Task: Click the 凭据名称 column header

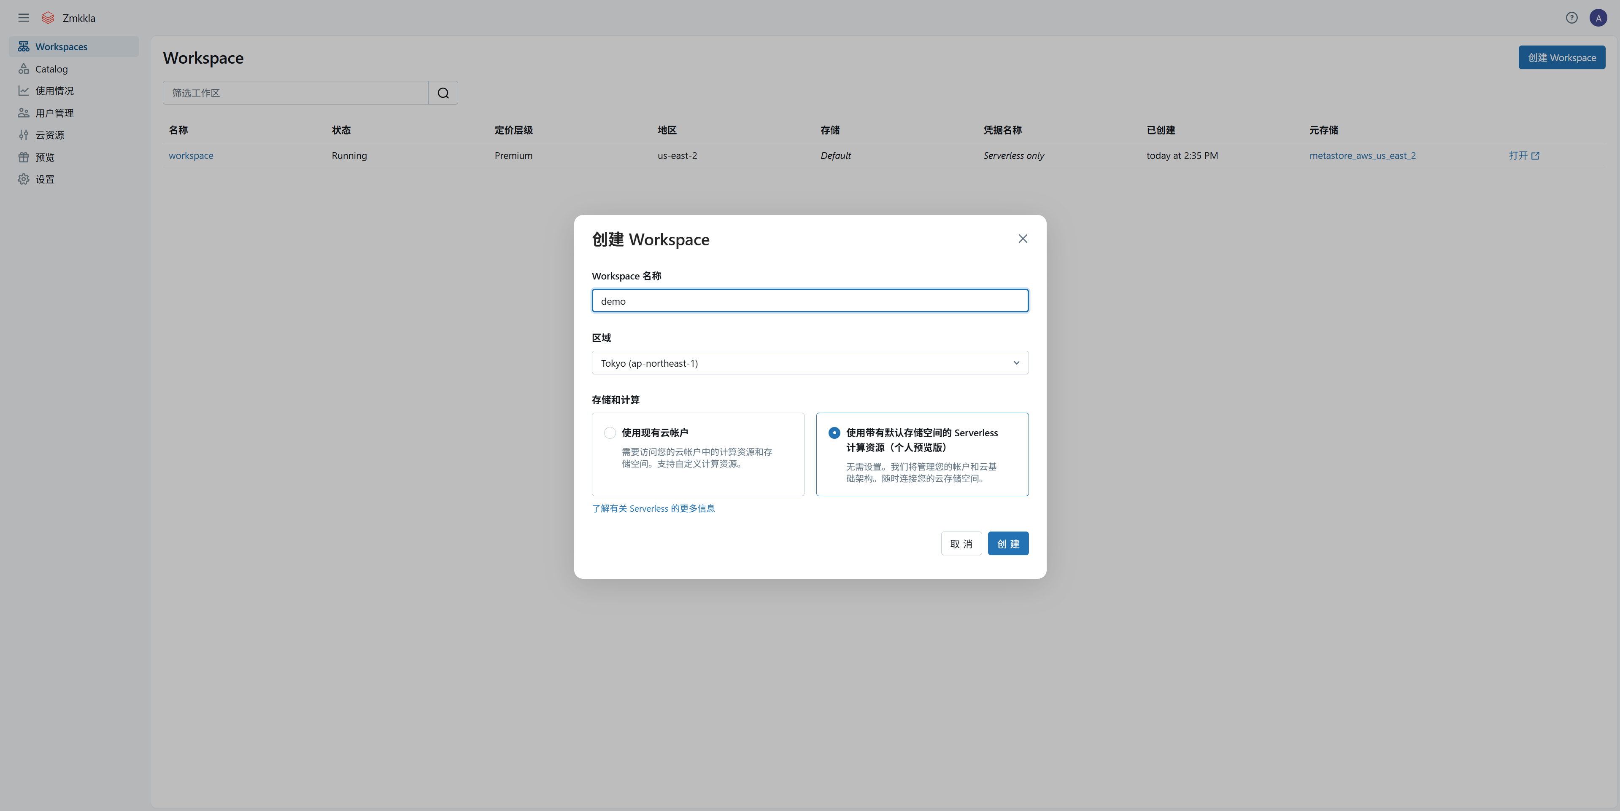Action: point(1002,130)
